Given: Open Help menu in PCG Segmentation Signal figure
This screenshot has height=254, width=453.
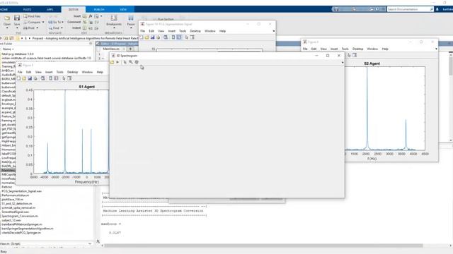Looking at the screenshot, I should 222,31.
